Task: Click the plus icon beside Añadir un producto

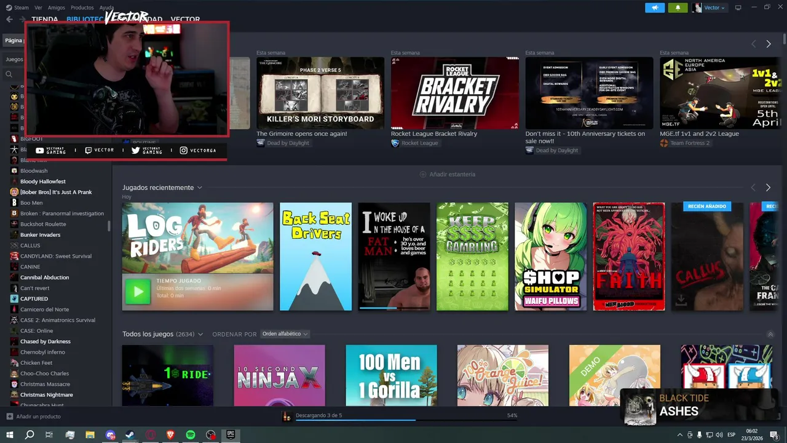Action: (9, 417)
